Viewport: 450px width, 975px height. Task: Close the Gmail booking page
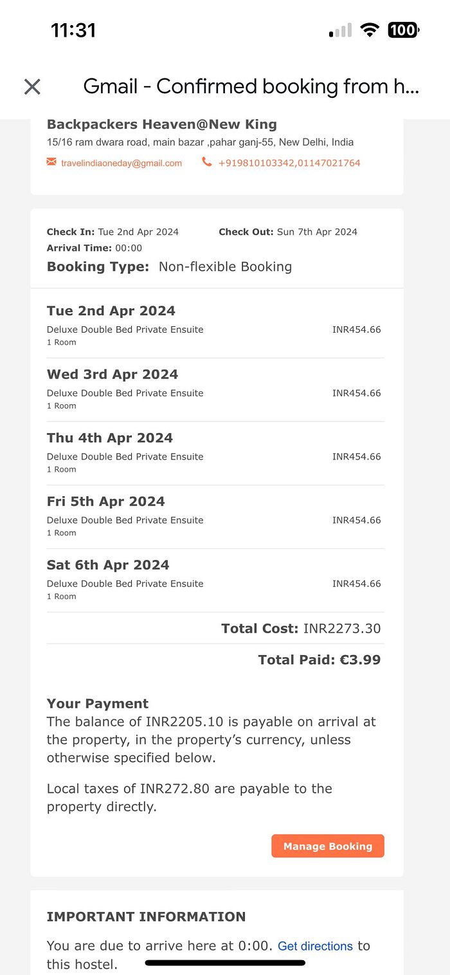32,87
